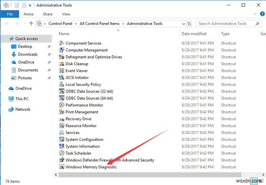Select the Recovery Drive icon
Screen dimensions: 266x185
pyautogui.click(x=61, y=119)
